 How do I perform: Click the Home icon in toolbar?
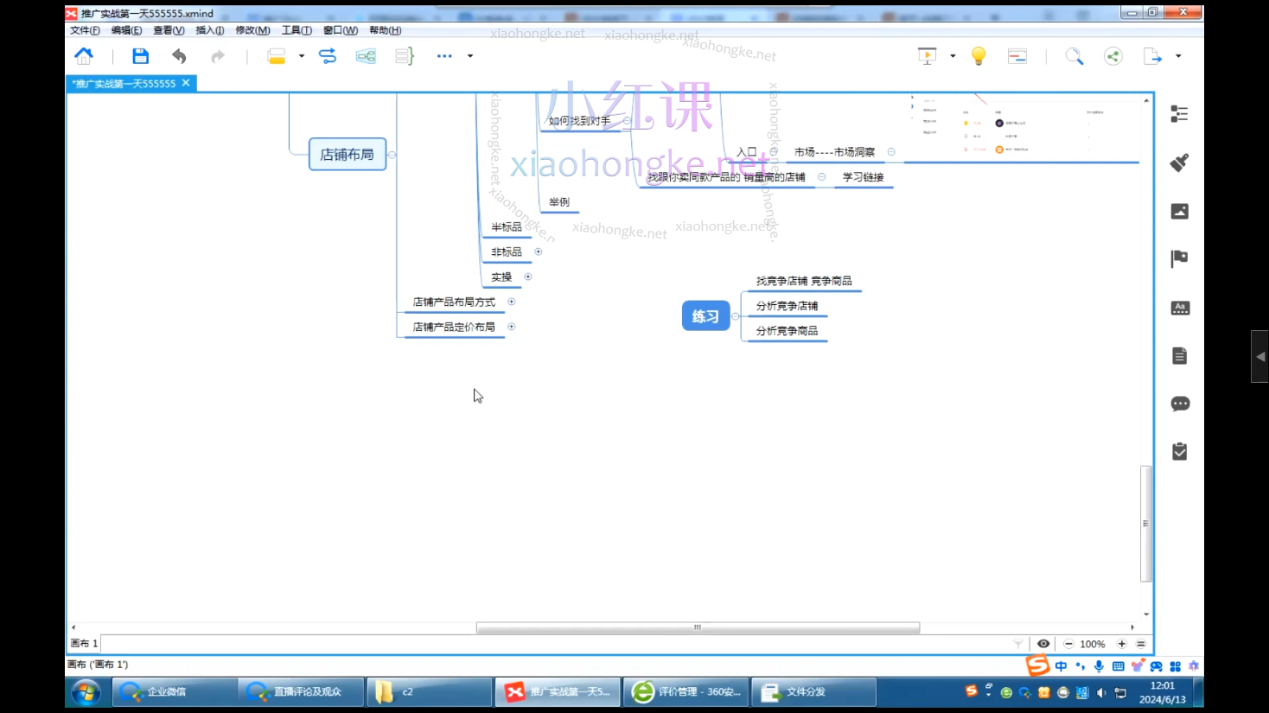pyautogui.click(x=84, y=56)
